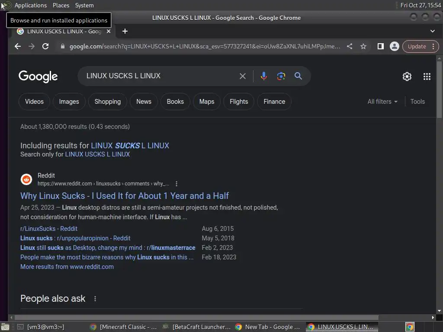Click the 'People also ask' heading
This screenshot has height=332, width=443.
click(x=53, y=299)
